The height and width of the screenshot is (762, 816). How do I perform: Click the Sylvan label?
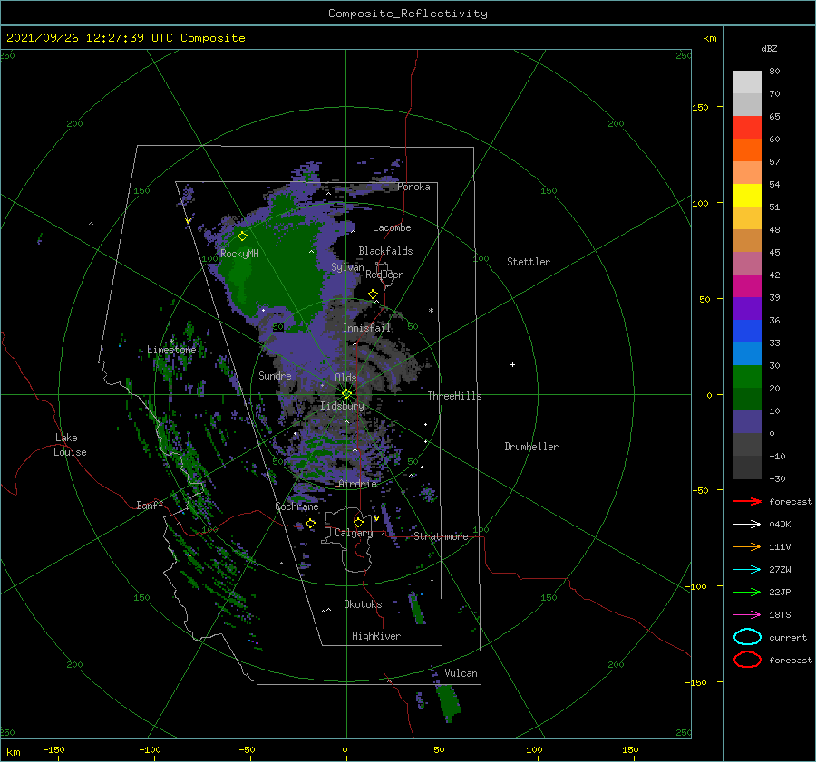[x=347, y=267]
